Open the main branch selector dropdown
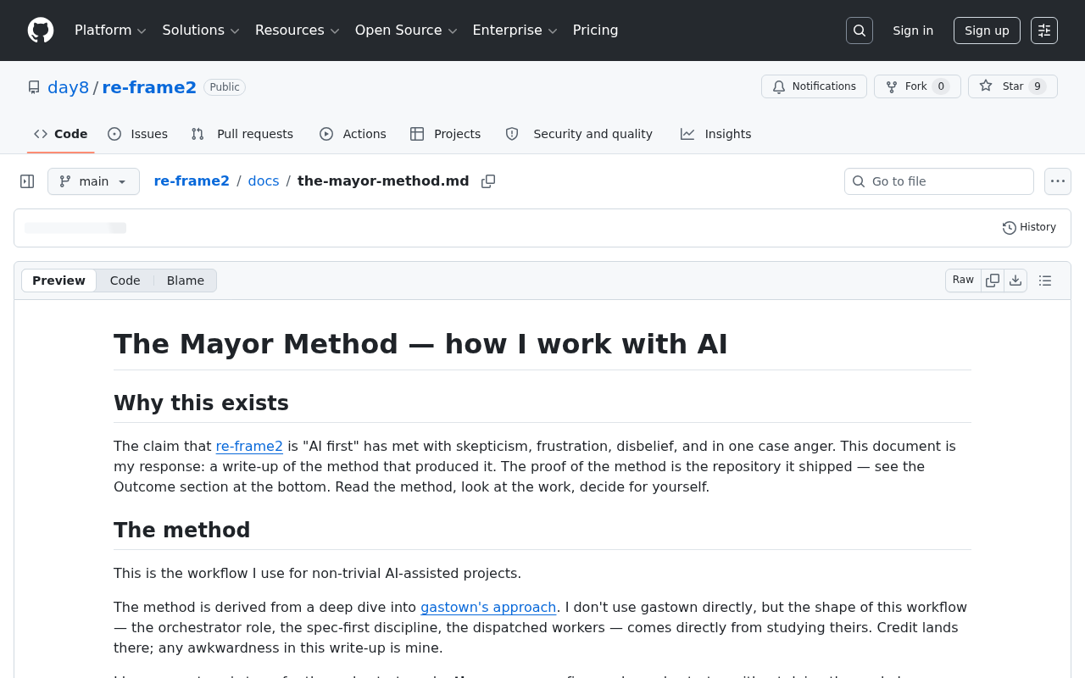The image size is (1085, 678). click(x=93, y=181)
